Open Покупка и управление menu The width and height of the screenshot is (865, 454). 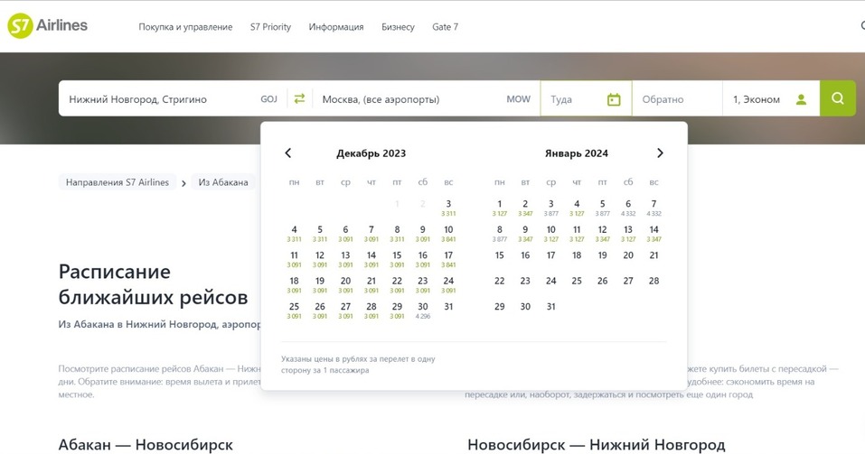[x=185, y=27]
